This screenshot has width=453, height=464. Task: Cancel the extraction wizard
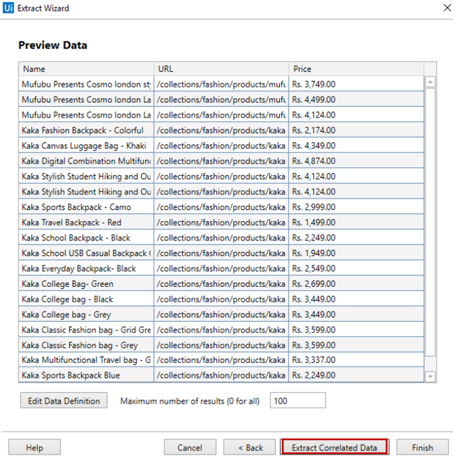tap(189, 447)
